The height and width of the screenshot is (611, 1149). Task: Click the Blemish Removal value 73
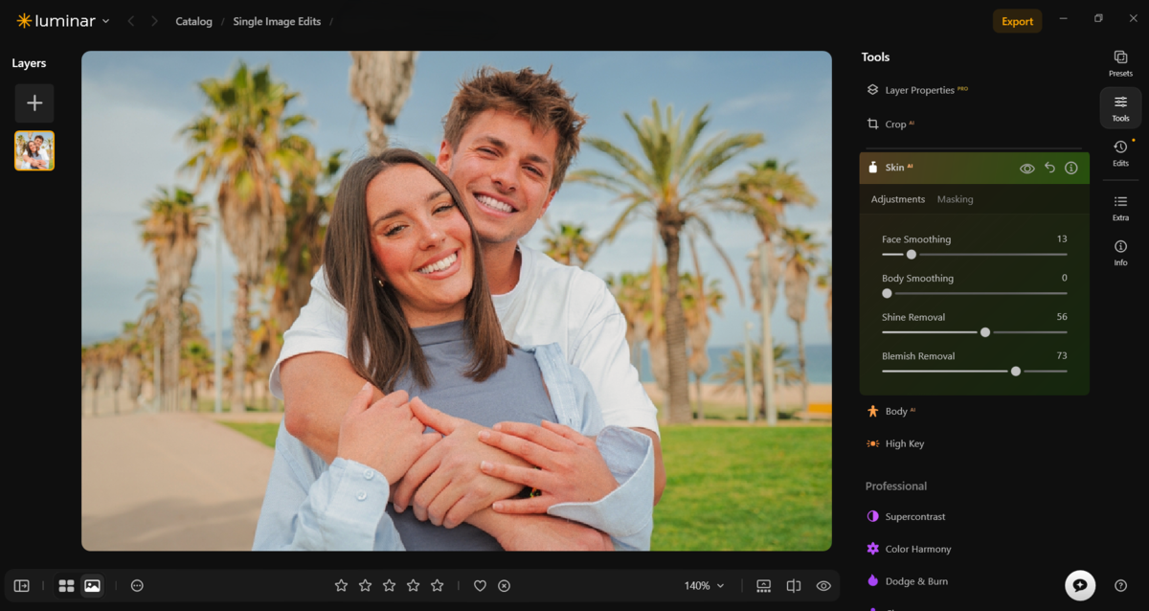[x=1062, y=355]
